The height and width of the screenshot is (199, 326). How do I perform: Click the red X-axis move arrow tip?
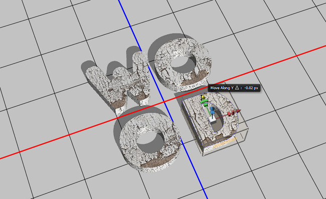click(x=238, y=111)
